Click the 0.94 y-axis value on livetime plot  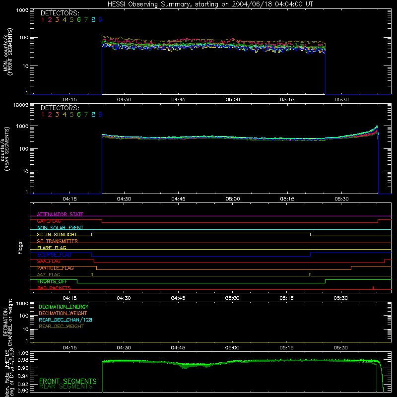(23, 376)
